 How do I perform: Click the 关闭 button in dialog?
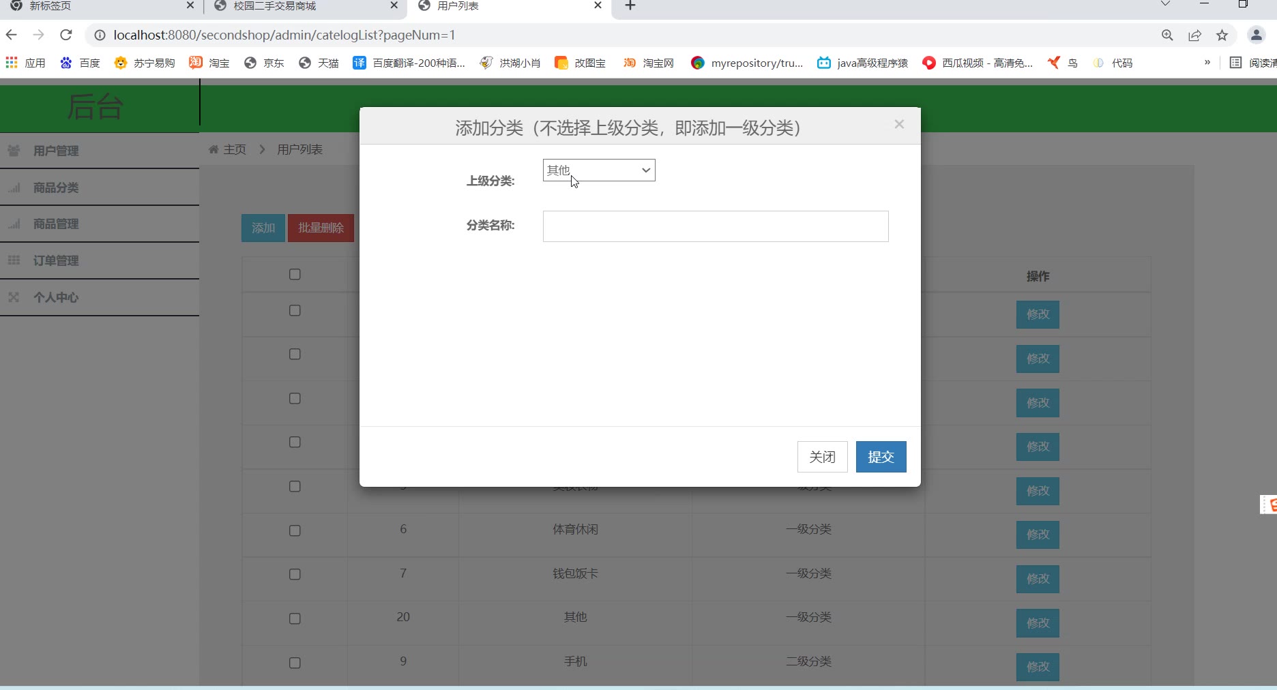[x=822, y=457]
